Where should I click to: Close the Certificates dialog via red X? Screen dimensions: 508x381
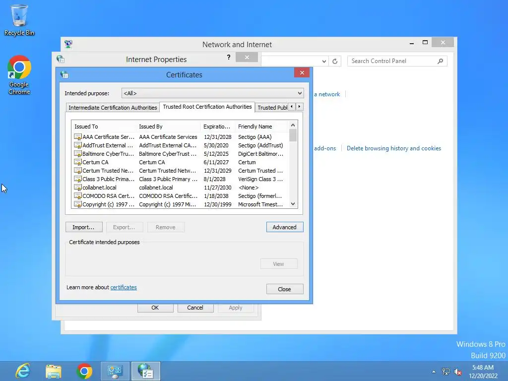(x=302, y=72)
